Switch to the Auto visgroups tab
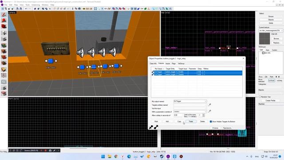This screenshot has height=160, width=284. point(267,50)
